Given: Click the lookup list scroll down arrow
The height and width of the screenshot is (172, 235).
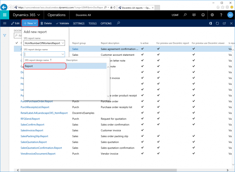Looking at the screenshot, I should pyautogui.click(x=108, y=96).
